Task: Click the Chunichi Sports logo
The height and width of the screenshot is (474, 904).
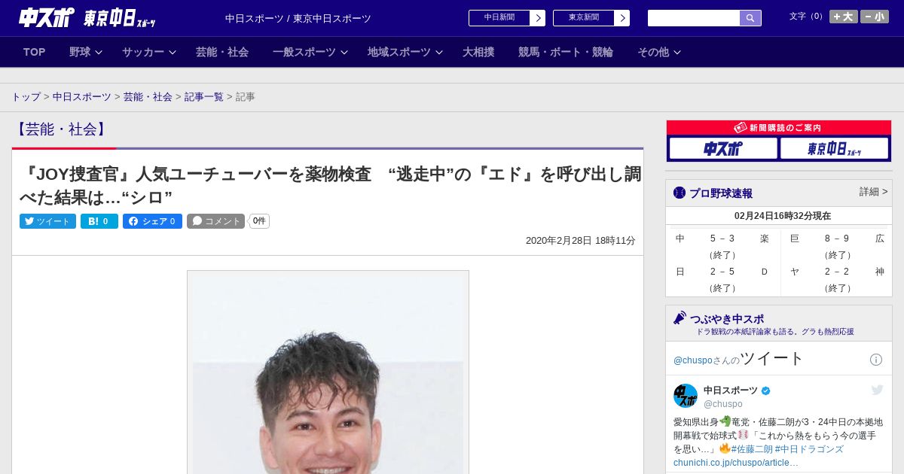Action: pyautogui.click(x=47, y=17)
